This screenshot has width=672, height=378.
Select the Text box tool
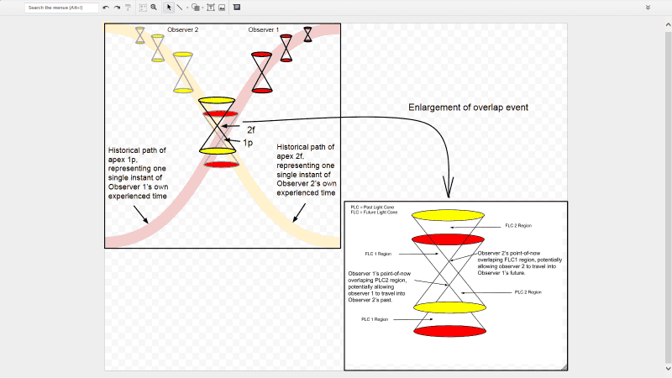(211, 8)
